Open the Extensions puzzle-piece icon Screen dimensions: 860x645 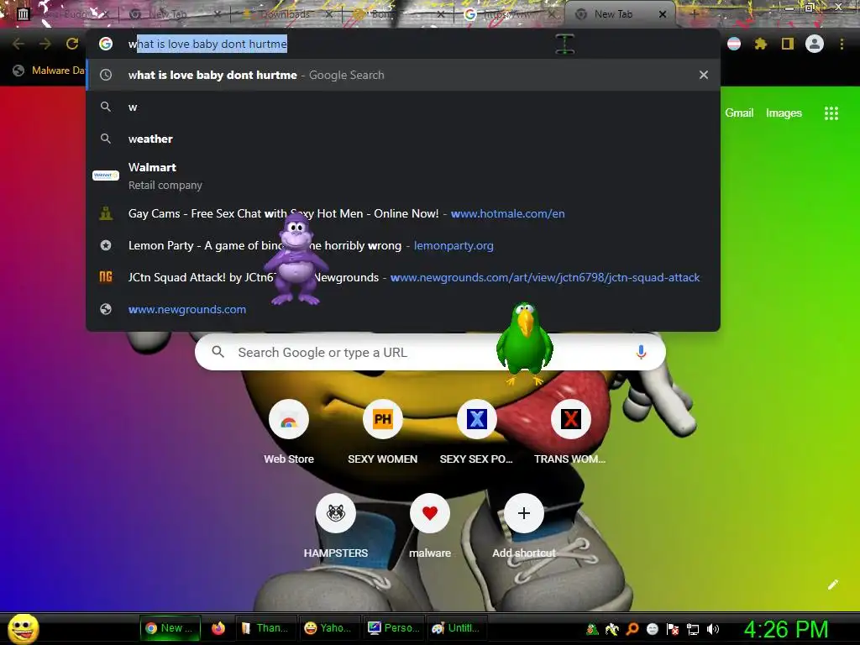click(760, 44)
